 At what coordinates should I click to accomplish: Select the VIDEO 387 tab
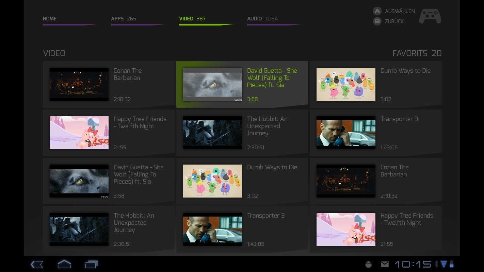tap(192, 19)
